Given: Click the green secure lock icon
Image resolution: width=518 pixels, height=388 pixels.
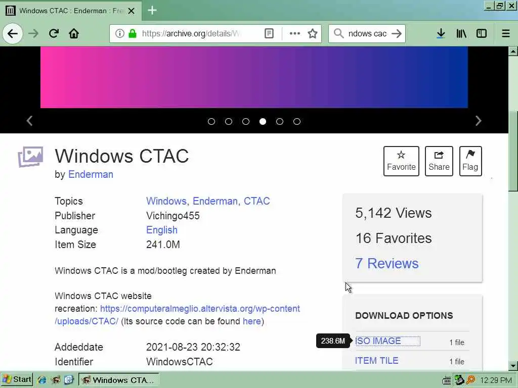Looking at the screenshot, I should coord(133,33).
